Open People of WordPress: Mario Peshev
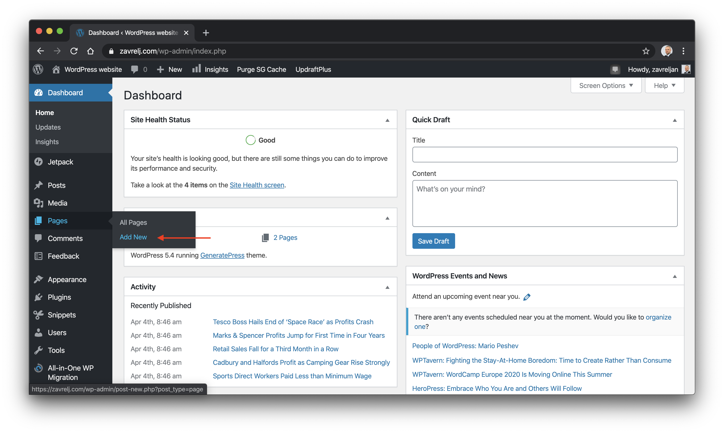The image size is (724, 433). pyautogui.click(x=465, y=346)
